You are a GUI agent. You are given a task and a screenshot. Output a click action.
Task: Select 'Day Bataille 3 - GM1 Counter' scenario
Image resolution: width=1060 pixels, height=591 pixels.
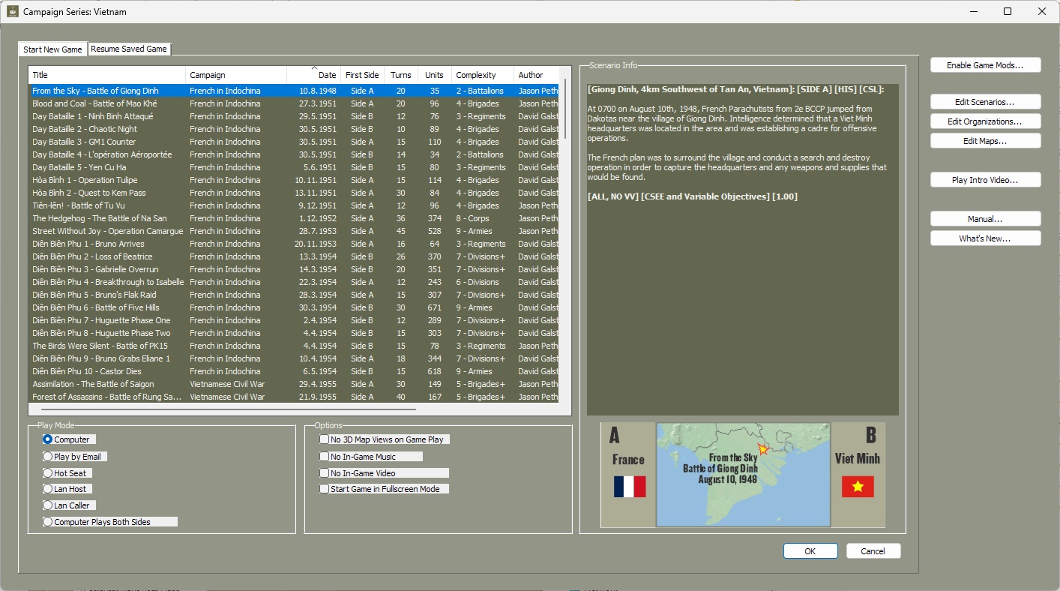294,142
